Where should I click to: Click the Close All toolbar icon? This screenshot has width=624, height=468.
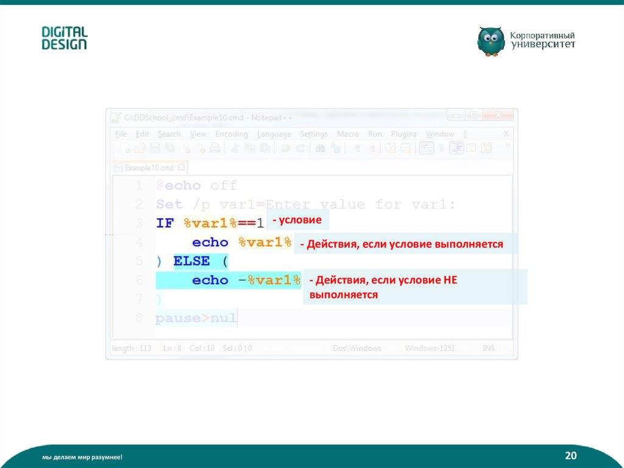201,149
